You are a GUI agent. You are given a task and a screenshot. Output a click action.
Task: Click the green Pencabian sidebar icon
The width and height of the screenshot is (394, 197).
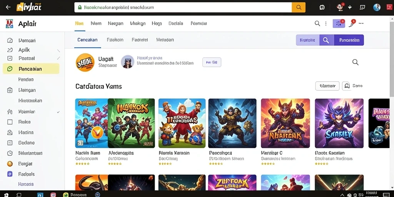coord(10,69)
